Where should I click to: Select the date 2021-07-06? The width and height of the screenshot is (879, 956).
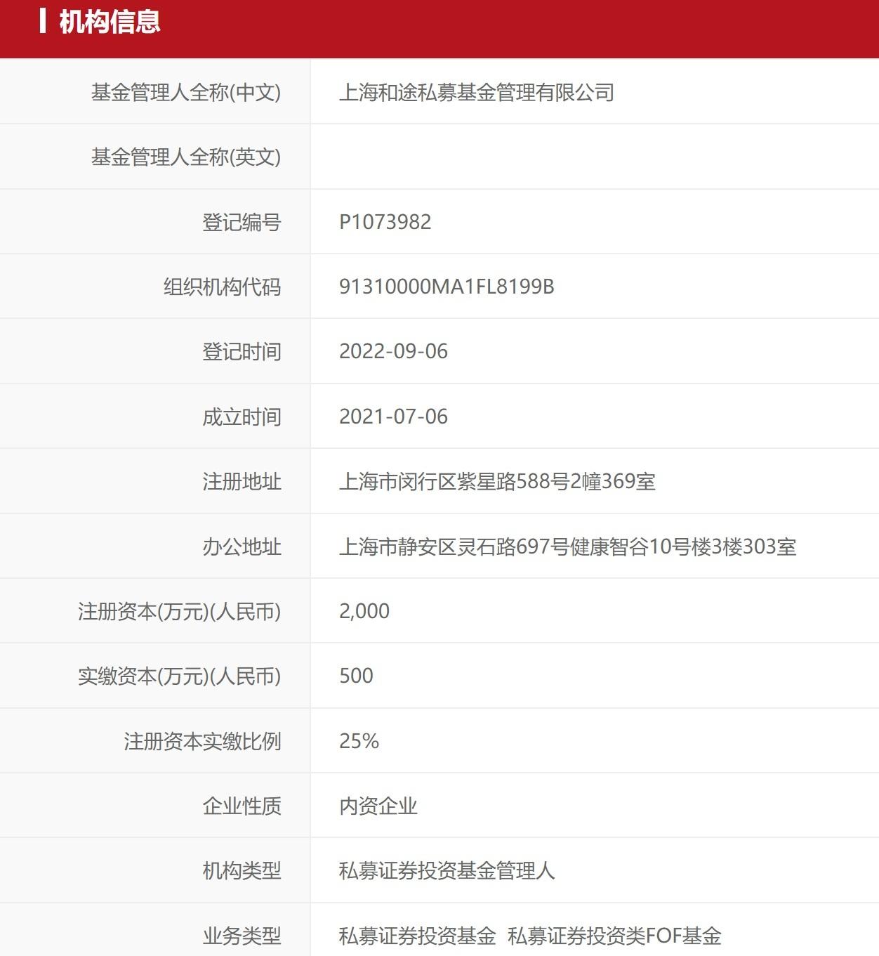393,417
